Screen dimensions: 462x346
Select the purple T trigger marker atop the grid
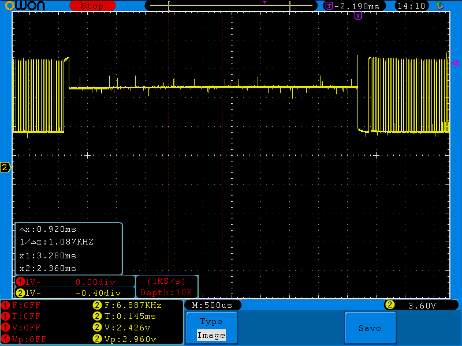point(358,16)
